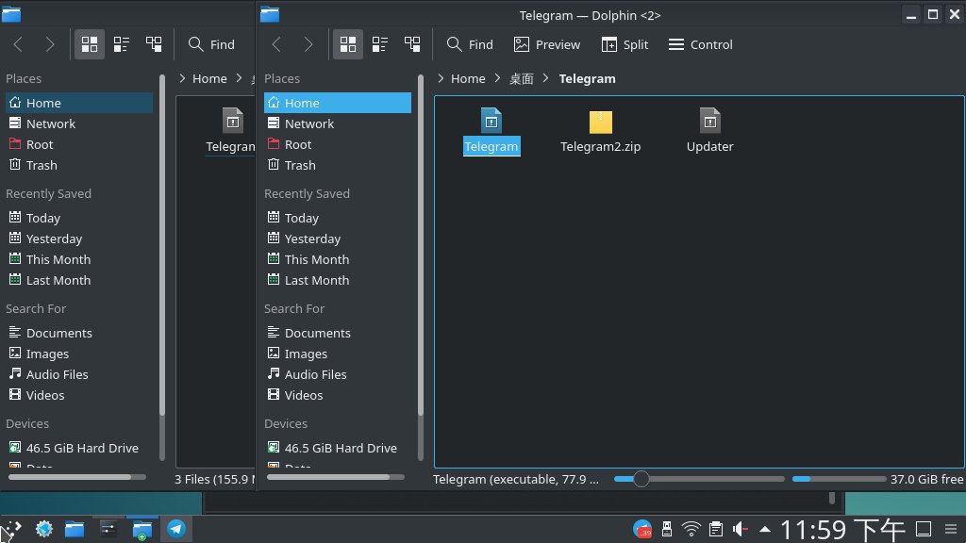
Task: Go back in the left Dolphin window
Action: (x=18, y=44)
